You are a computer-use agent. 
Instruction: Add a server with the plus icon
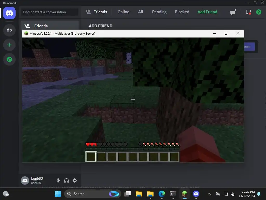pyautogui.click(x=9, y=45)
